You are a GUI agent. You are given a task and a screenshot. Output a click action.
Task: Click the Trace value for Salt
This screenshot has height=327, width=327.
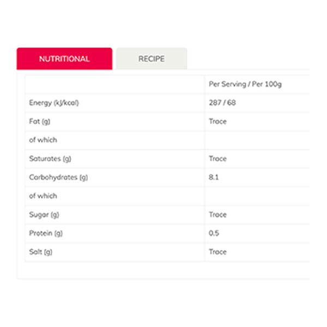pos(217,252)
